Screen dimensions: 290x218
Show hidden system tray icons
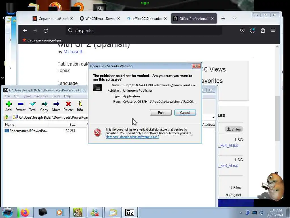tap(241, 213)
